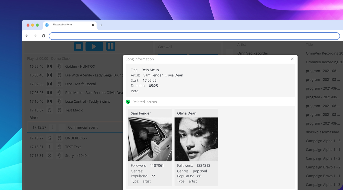Click the crossfade icon next to Golden - HUNTR/X
The height and width of the screenshot is (190, 343).
(x=50, y=66)
